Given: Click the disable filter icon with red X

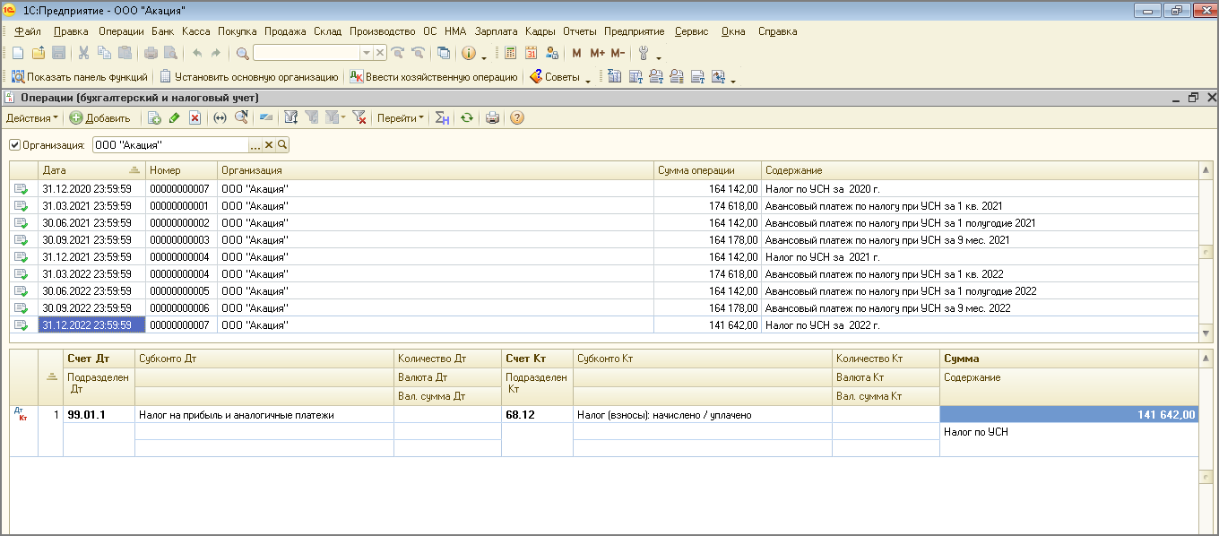Looking at the screenshot, I should tap(359, 117).
